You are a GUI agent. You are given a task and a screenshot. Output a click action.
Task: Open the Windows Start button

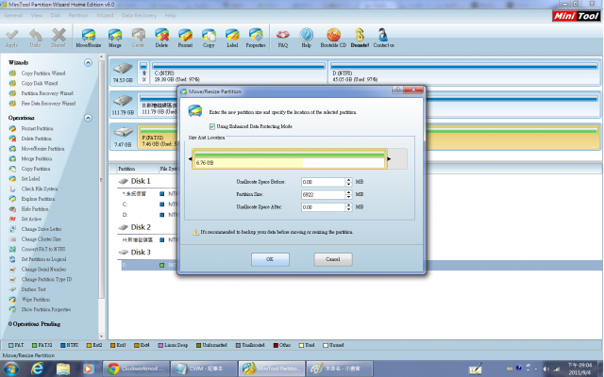pos(10,369)
